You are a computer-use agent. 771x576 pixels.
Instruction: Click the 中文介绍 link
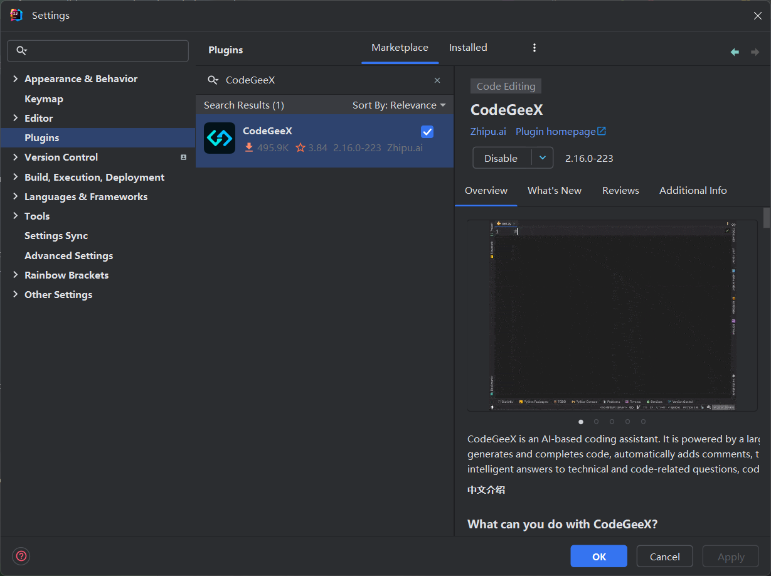(486, 490)
